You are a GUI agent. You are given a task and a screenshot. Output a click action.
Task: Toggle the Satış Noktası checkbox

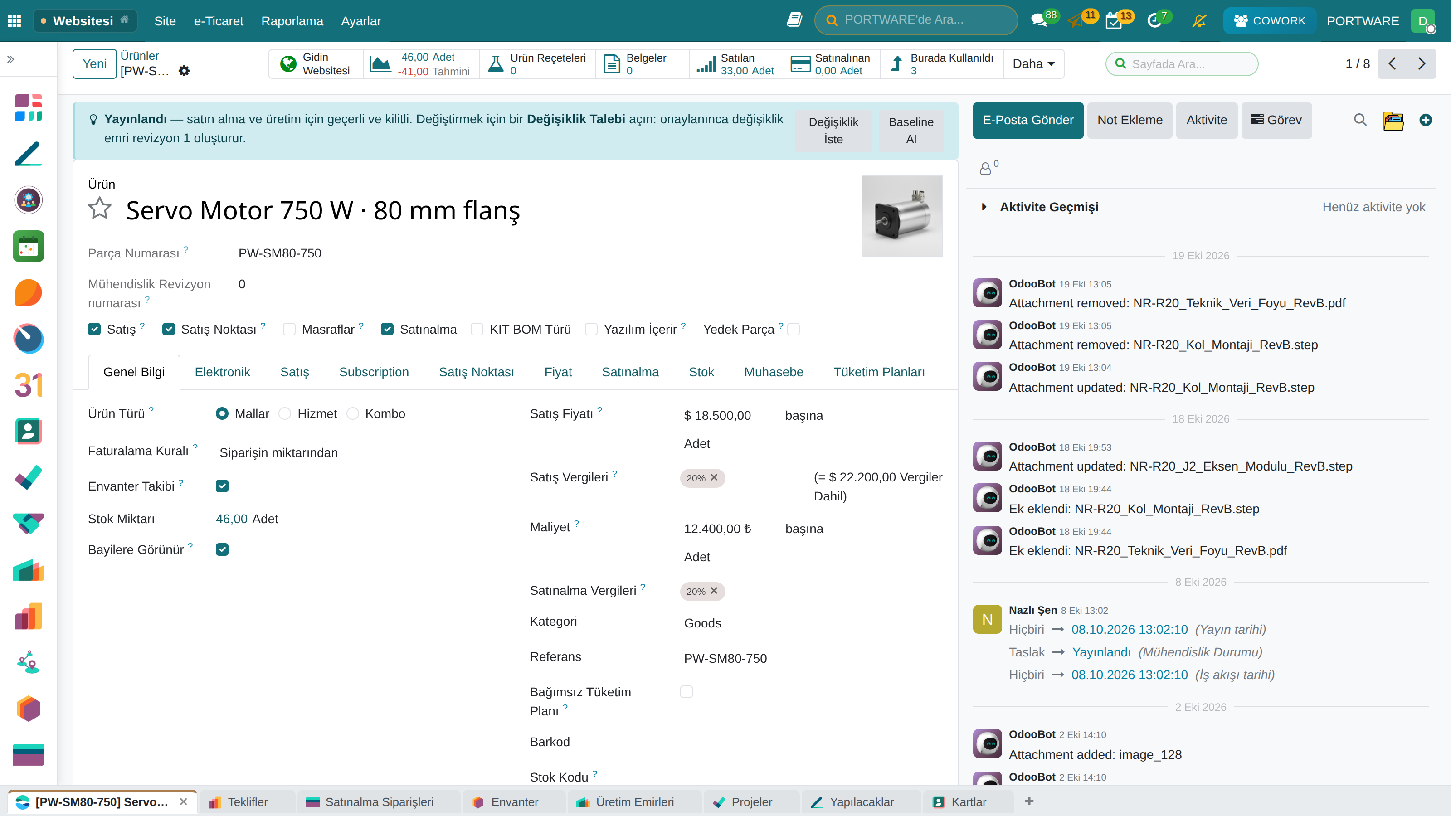click(168, 330)
